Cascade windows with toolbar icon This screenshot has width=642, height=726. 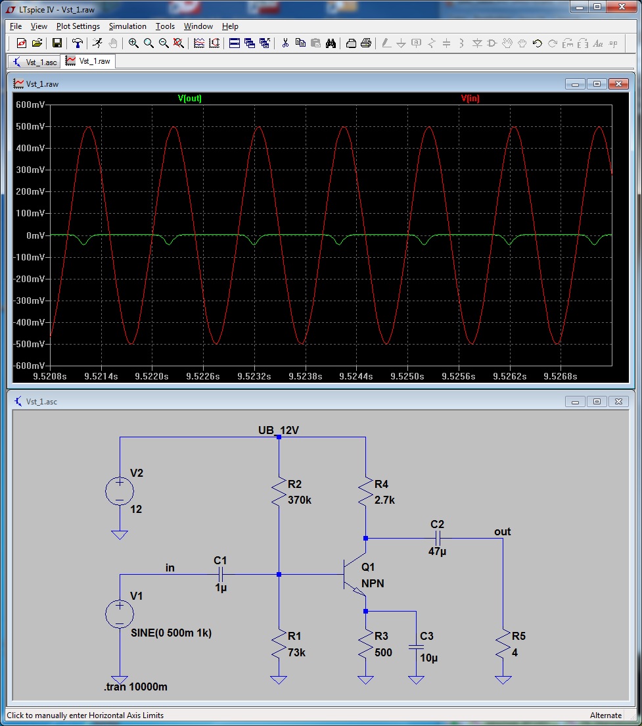tap(250, 43)
